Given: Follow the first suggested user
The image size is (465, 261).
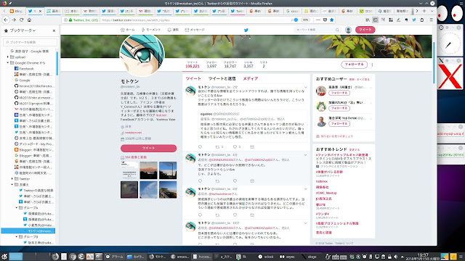Looking at the screenshot, I should [339, 93].
